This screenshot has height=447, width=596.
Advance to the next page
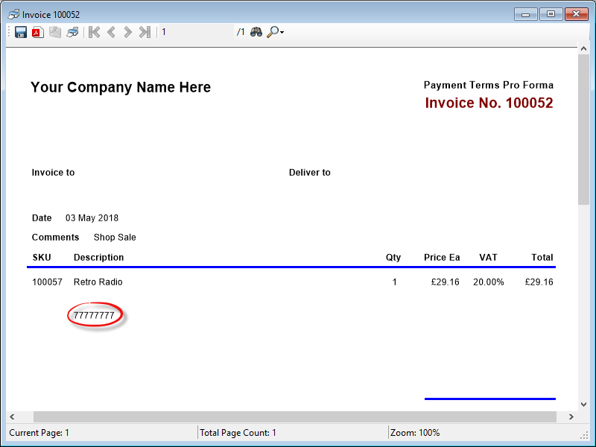tap(127, 32)
